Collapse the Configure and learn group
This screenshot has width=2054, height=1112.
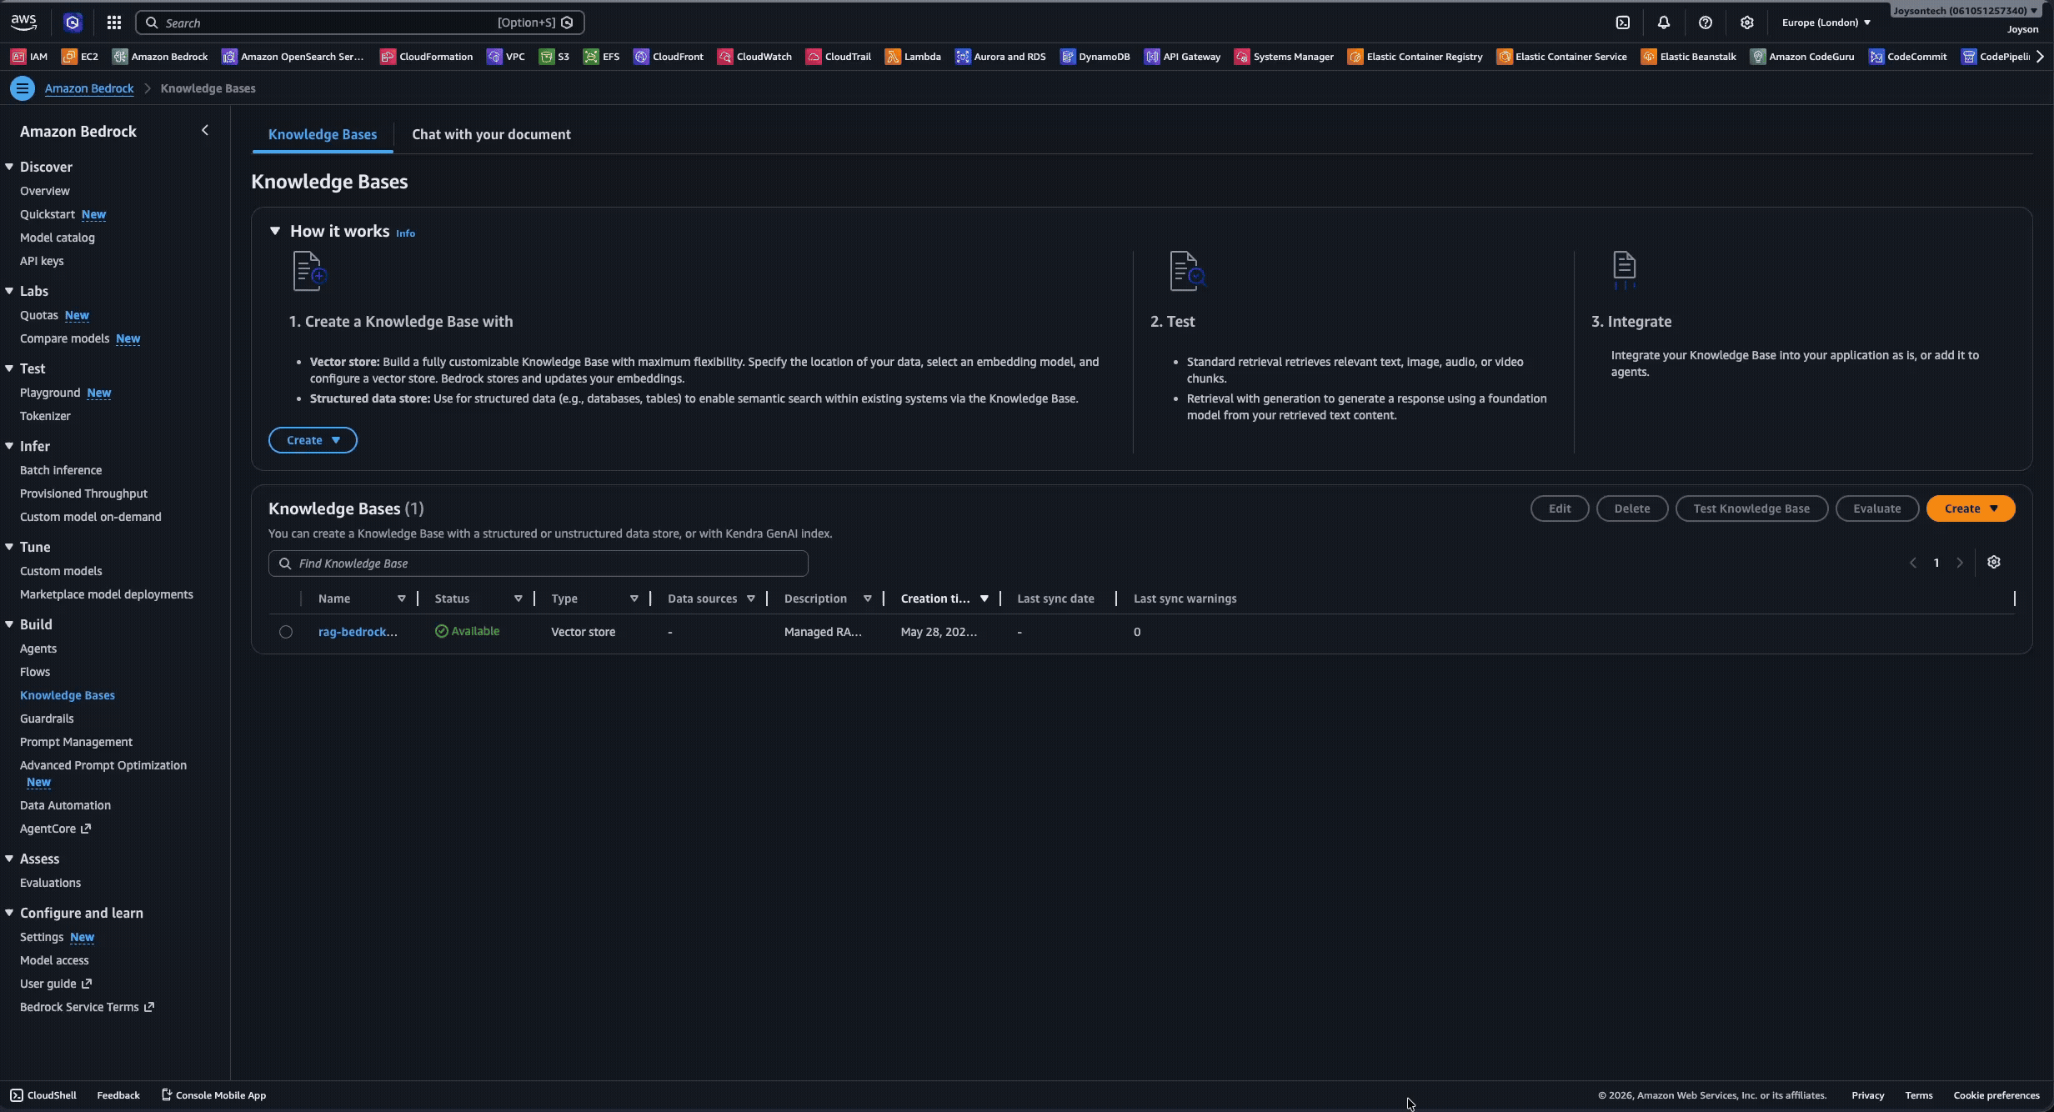(x=9, y=913)
